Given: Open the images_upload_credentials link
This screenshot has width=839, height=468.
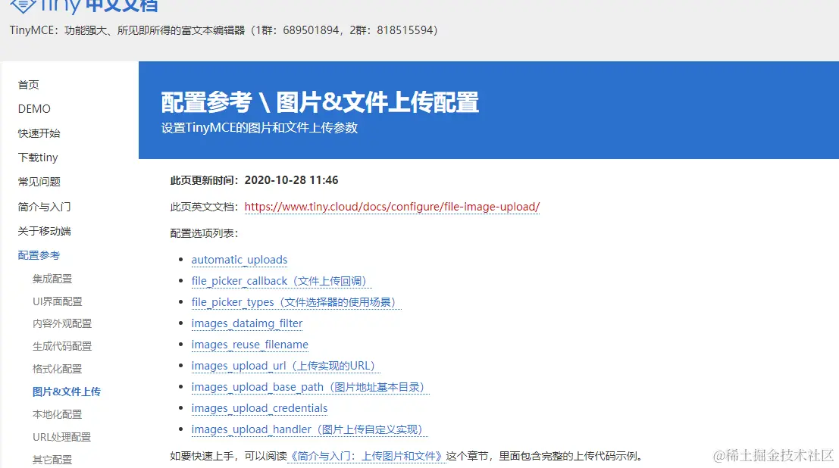Looking at the screenshot, I should tap(259, 408).
